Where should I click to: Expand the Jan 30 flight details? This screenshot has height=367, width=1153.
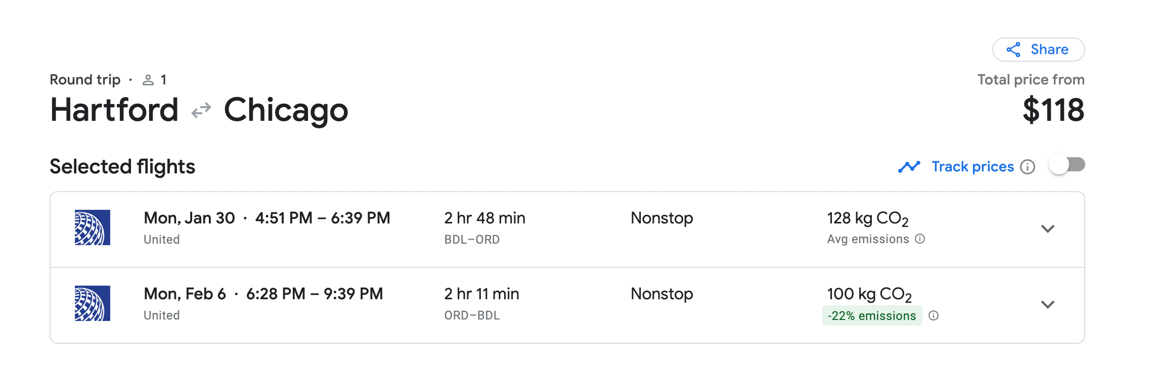1048,228
